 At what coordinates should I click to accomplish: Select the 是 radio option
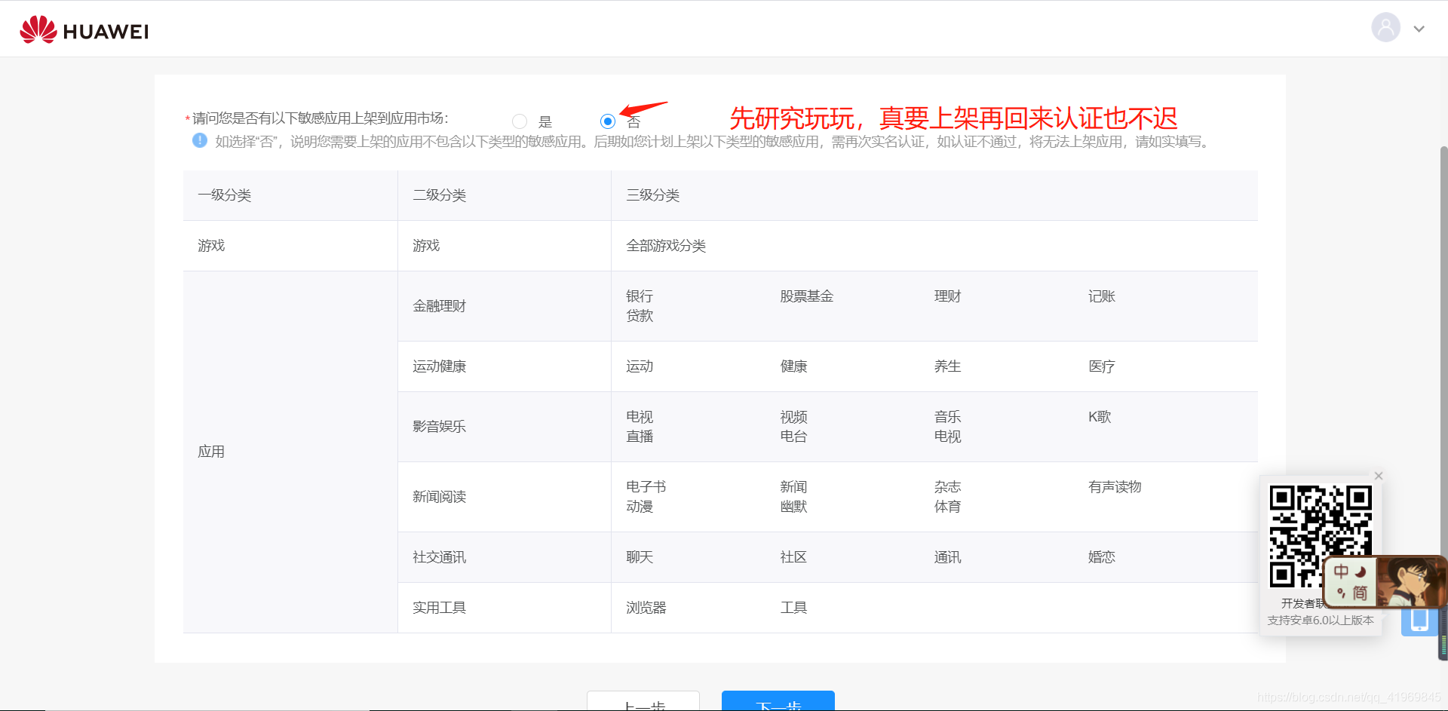click(x=520, y=121)
